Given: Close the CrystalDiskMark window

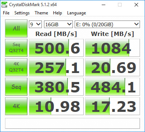Looking at the screenshot, I should [x=136, y=5].
